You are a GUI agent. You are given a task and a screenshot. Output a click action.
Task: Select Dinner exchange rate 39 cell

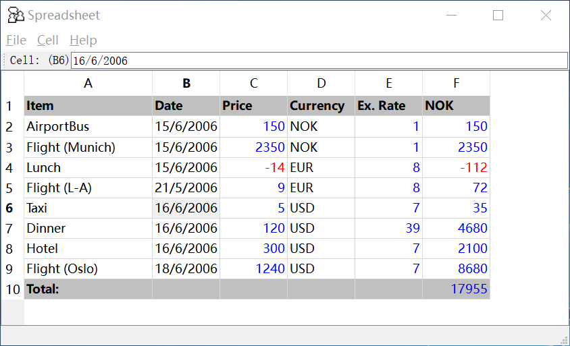pos(389,229)
